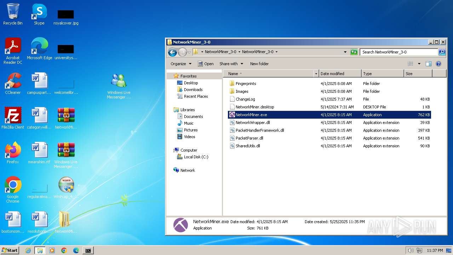453x255 pixels.
Task: Open Windows Media Player taskbar icon
Action: click(52, 250)
